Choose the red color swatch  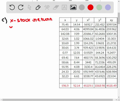pos(90,7)
